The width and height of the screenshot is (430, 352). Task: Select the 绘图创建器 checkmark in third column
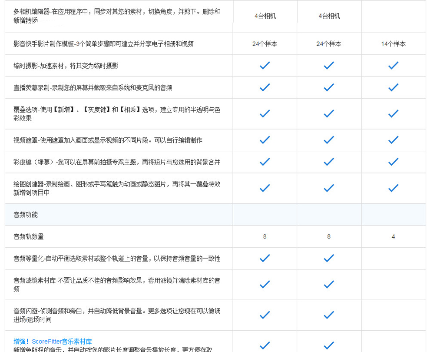click(393, 188)
